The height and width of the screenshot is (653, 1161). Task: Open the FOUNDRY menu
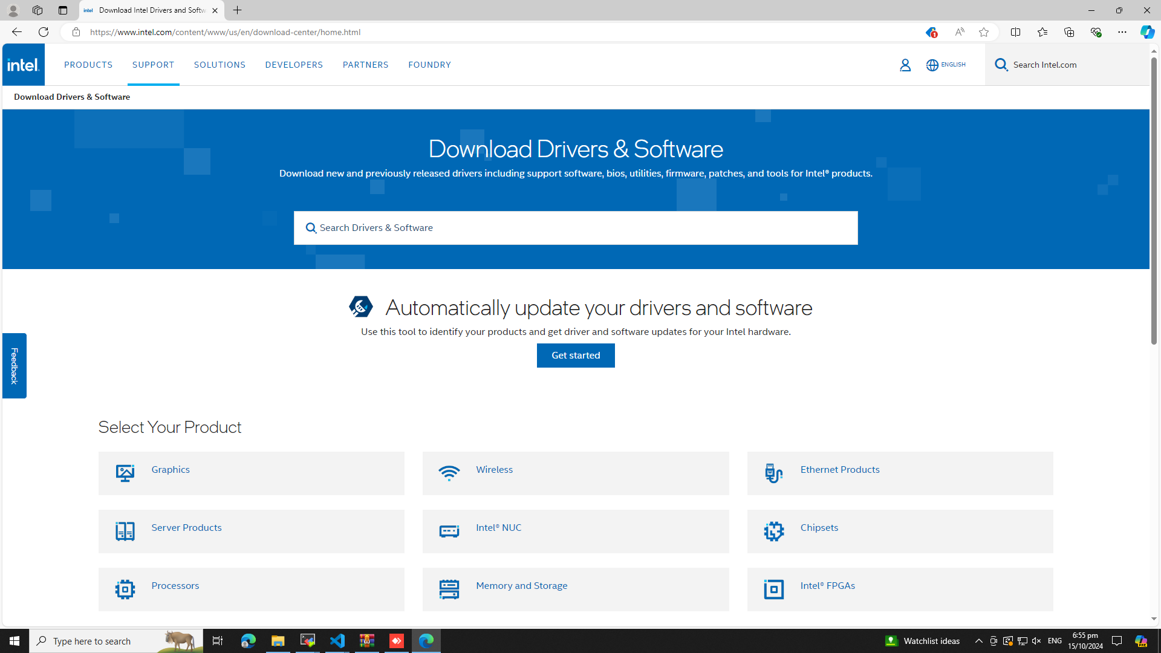[429, 65]
